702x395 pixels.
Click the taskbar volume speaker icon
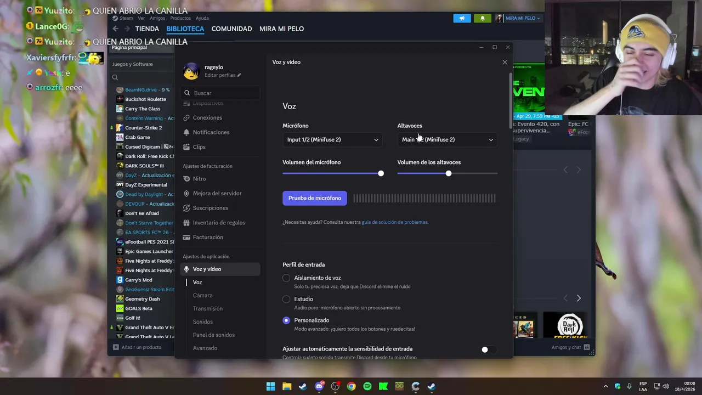pos(666,386)
